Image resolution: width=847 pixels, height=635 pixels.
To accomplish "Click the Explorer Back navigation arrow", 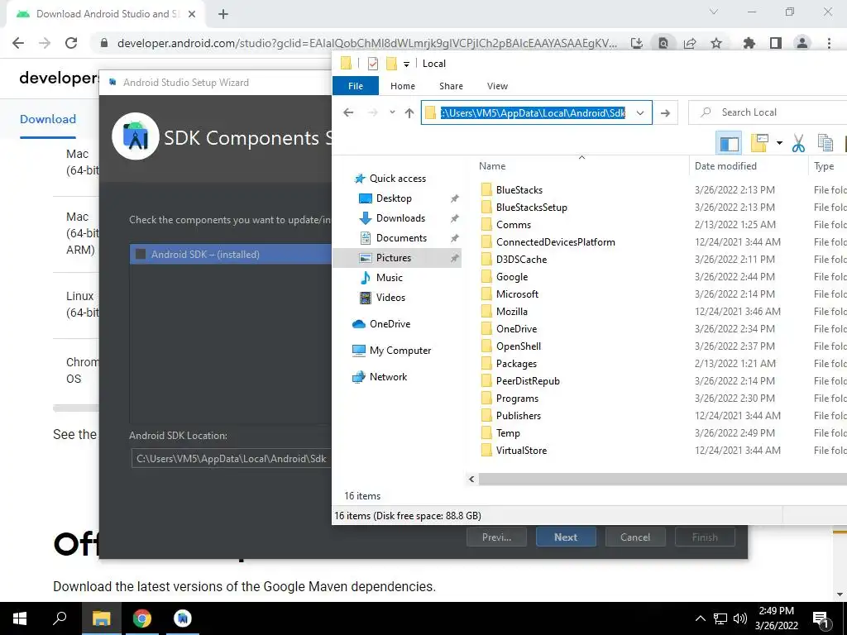I will pyautogui.click(x=348, y=112).
